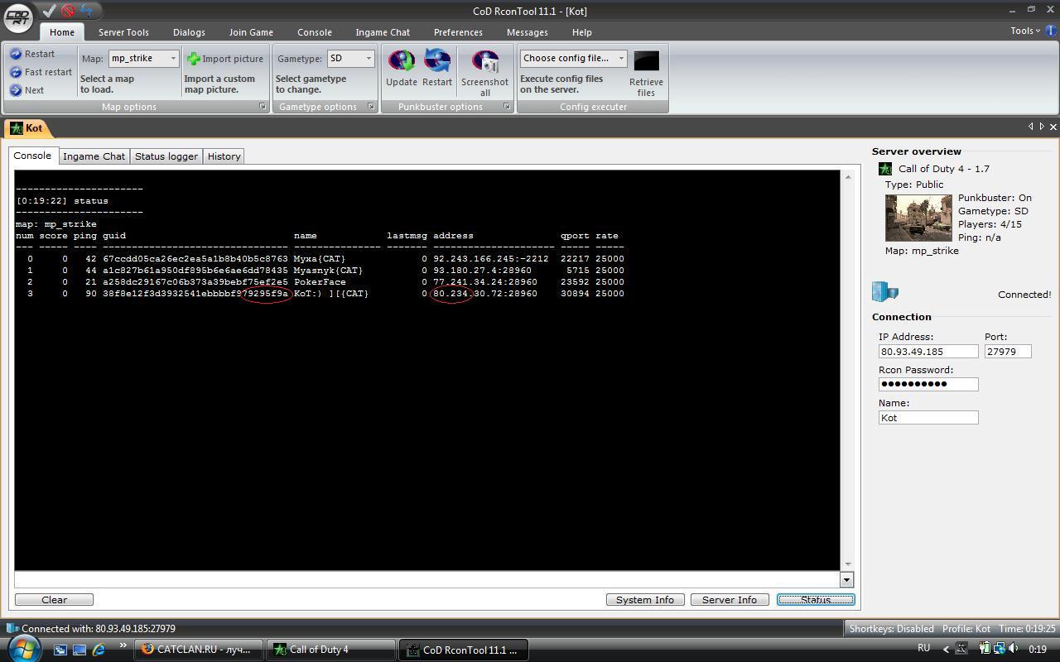Select the Console sub-tab
The height and width of the screenshot is (662, 1060).
[32, 156]
